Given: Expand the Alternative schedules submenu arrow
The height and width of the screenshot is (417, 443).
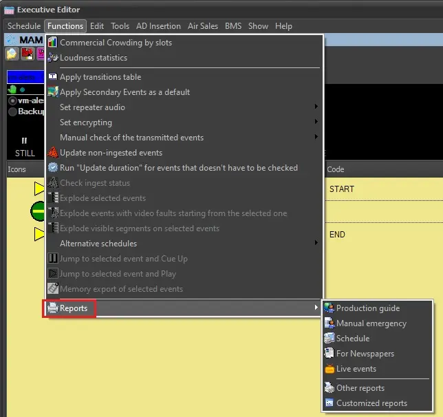Looking at the screenshot, I should pyautogui.click(x=316, y=244).
